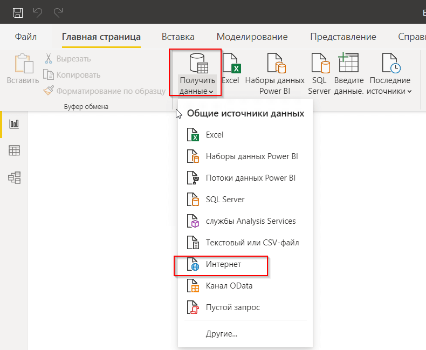Screen dimensions: 426x350
Task: Switch to the Вставка tab
Action: (x=178, y=37)
